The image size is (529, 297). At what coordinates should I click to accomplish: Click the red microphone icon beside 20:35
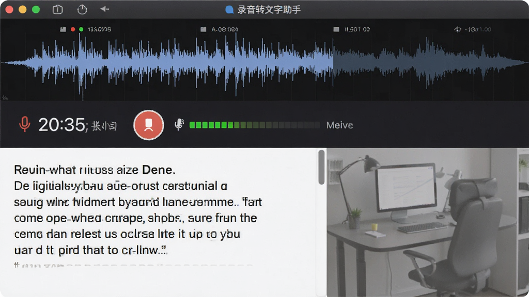click(x=24, y=124)
